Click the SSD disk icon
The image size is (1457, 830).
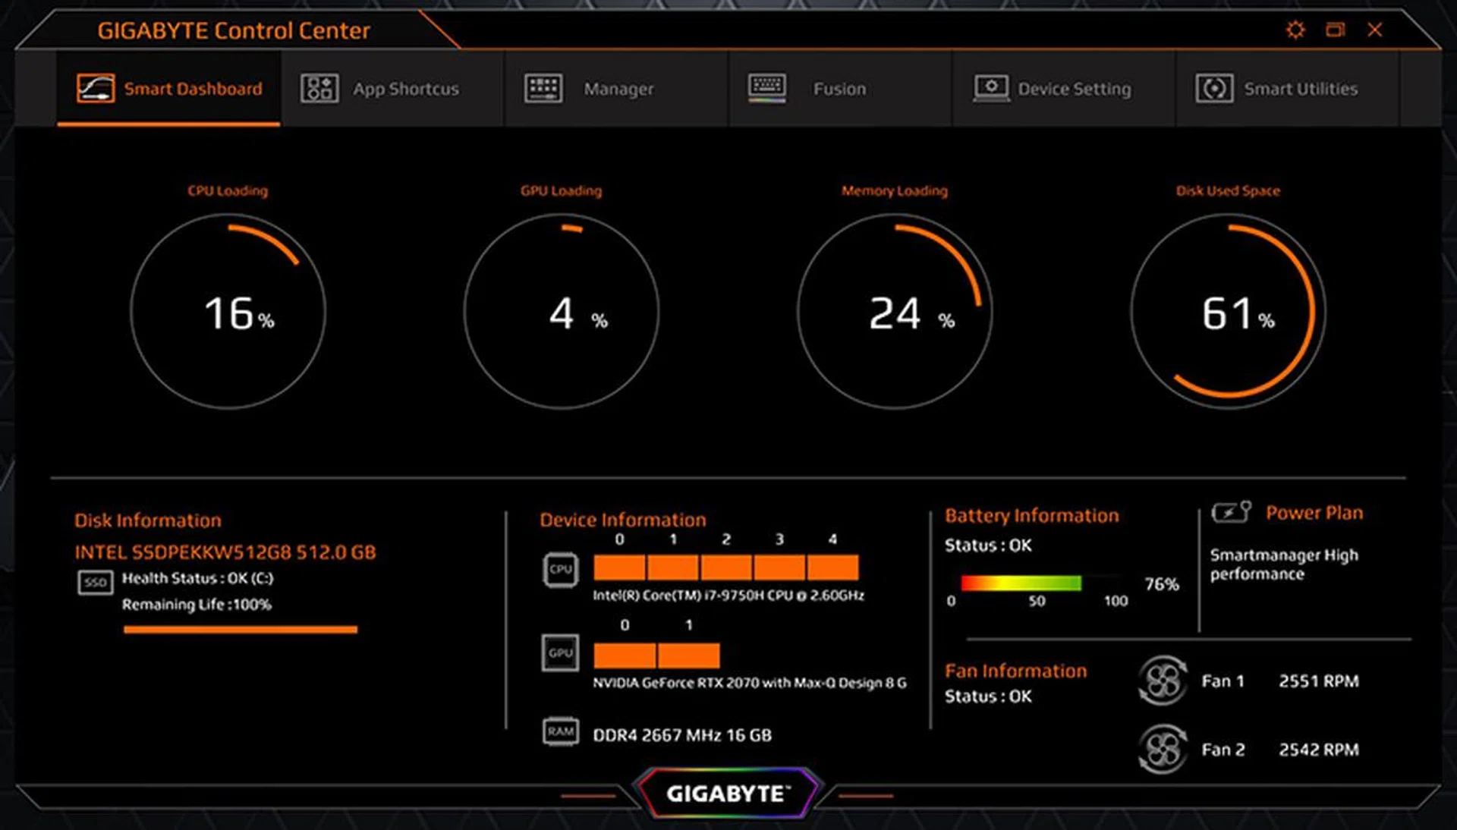coord(95,583)
